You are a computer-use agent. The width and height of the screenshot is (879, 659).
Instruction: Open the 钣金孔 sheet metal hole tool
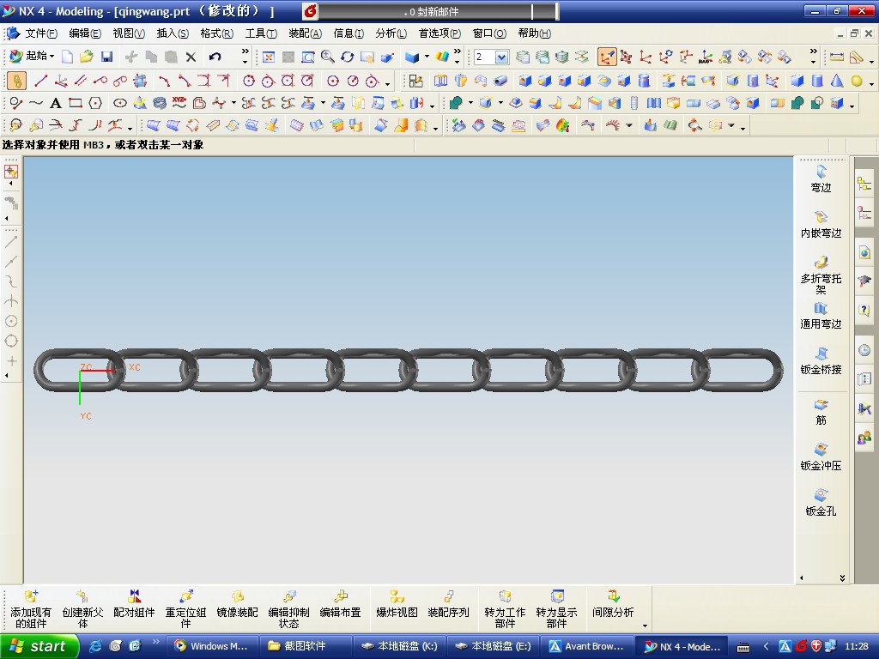coord(821,503)
